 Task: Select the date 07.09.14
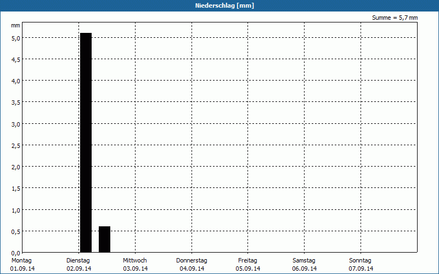coord(361,269)
